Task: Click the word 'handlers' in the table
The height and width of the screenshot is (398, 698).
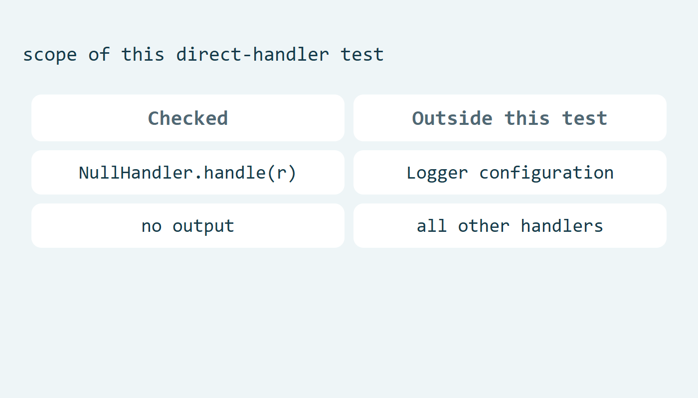Action: click(x=562, y=226)
